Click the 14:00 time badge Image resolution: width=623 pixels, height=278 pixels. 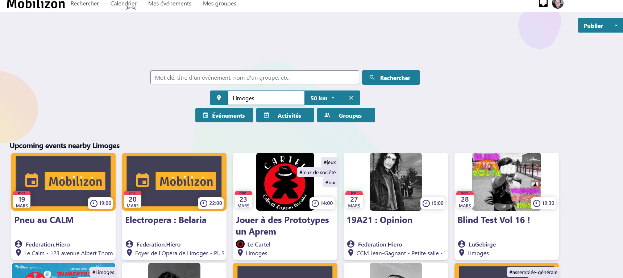(322, 203)
